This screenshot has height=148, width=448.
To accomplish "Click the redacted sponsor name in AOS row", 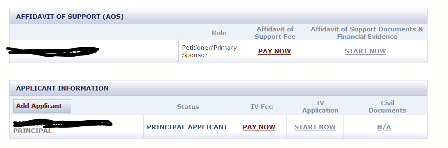I will 53,51.
